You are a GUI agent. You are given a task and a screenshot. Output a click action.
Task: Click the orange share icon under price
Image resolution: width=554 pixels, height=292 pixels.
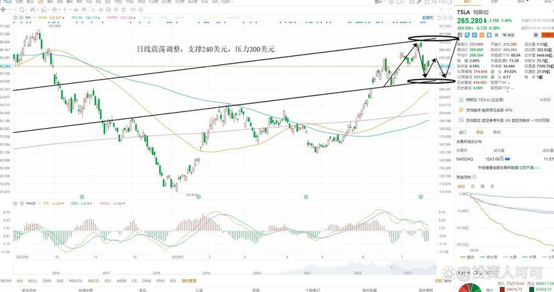click(481, 35)
